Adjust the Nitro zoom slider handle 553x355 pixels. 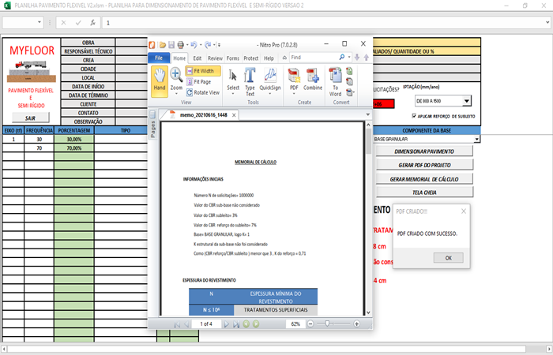tap(326, 324)
